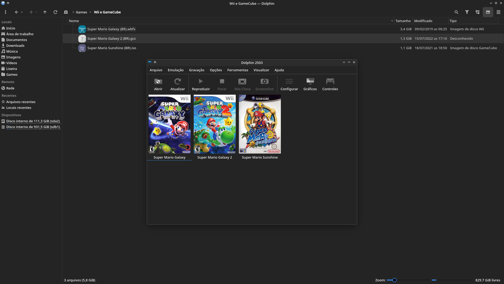The image size is (504, 284).
Task: Expand the forward history dropdown arrow
Action: click(36, 12)
